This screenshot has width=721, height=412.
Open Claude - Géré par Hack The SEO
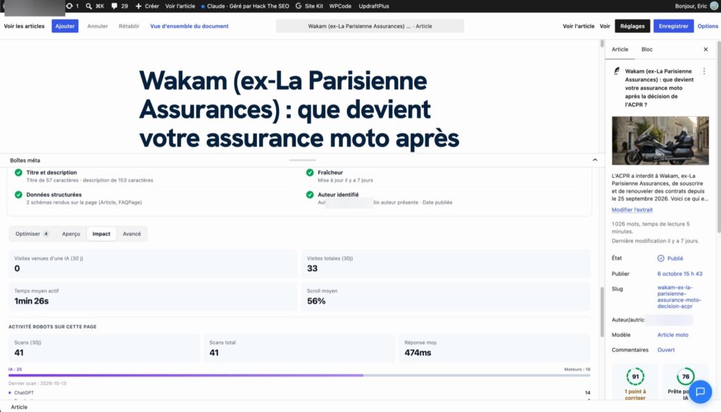point(245,6)
